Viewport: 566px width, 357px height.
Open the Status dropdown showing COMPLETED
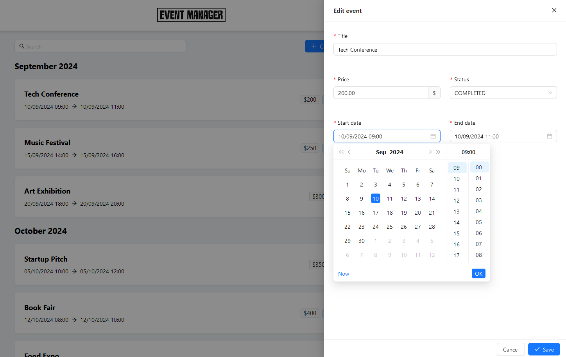(x=503, y=93)
